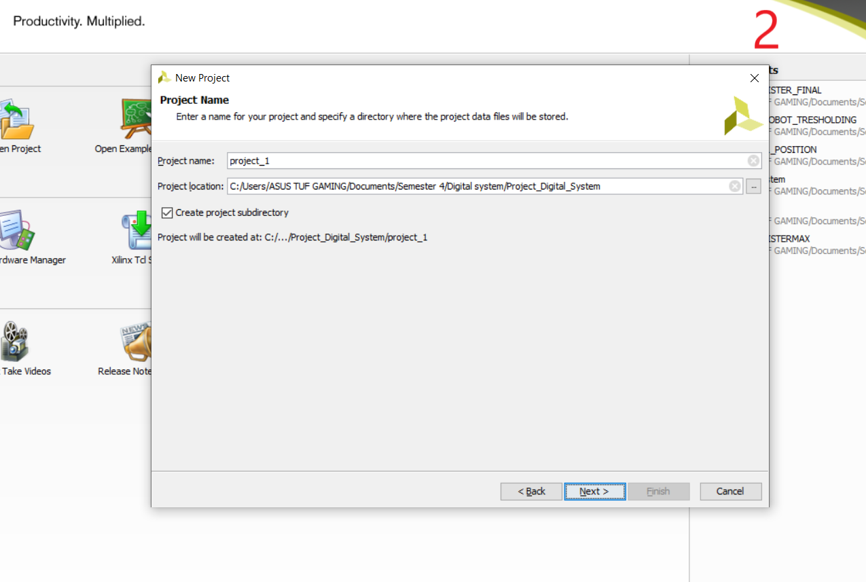Clear the project name field icon
This screenshot has width=866, height=582.
point(753,161)
